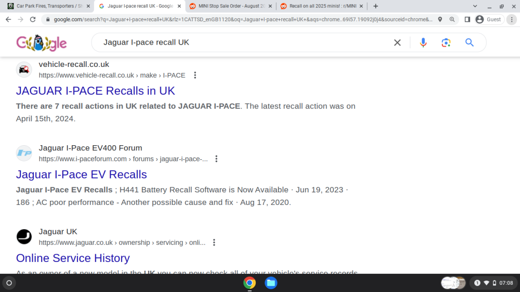Open the shelf clipboard preview thumbnails
This screenshot has height=292, width=520.
pyautogui.click(x=453, y=283)
